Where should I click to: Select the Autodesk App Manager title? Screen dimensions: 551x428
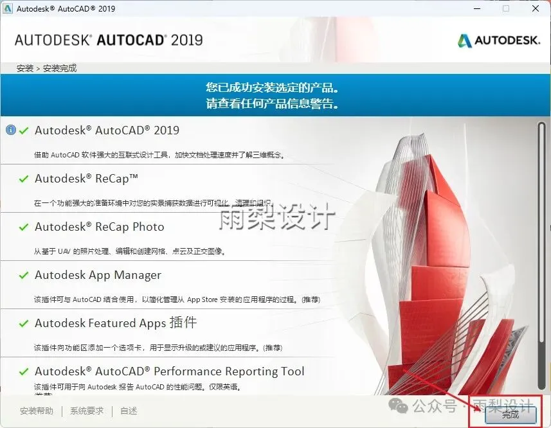(x=98, y=274)
